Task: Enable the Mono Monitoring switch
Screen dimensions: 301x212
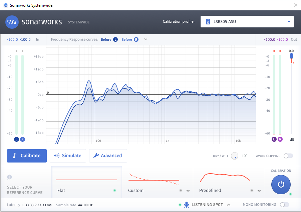Action: [x=285, y=205]
